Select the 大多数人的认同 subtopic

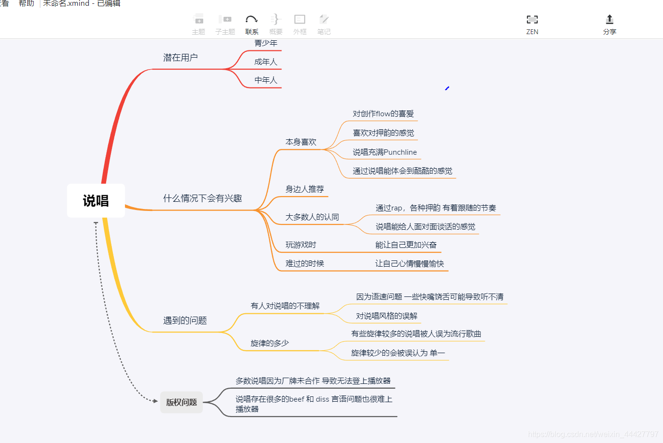pyautogui.click(x=312, y=217)
